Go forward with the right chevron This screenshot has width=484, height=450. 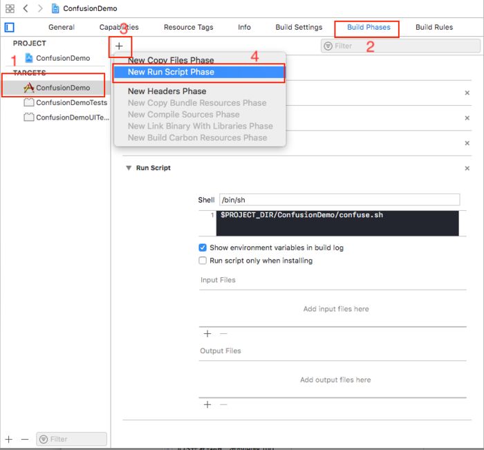click(x=40, y=8)
